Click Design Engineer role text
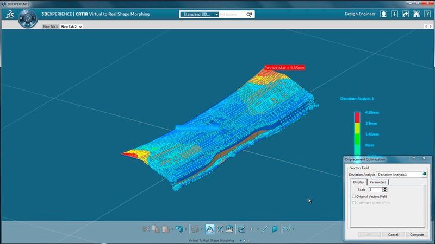 [x=360, y=14]
